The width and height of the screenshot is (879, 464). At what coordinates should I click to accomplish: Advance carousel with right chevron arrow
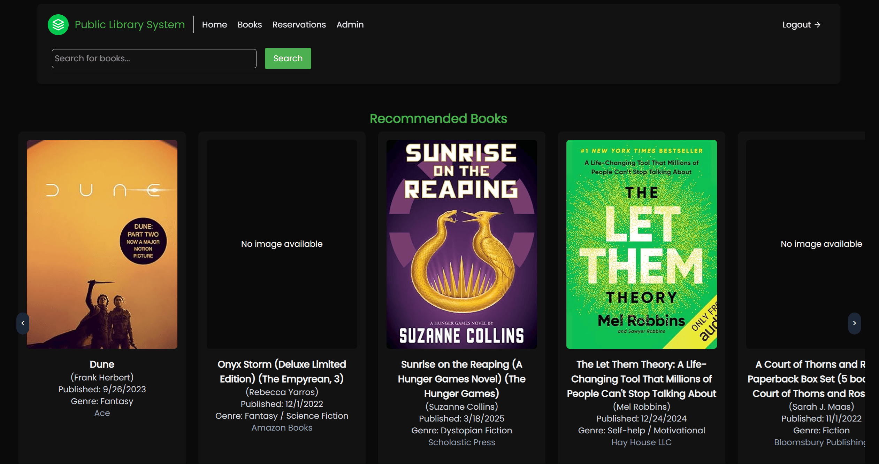point(854,323)
